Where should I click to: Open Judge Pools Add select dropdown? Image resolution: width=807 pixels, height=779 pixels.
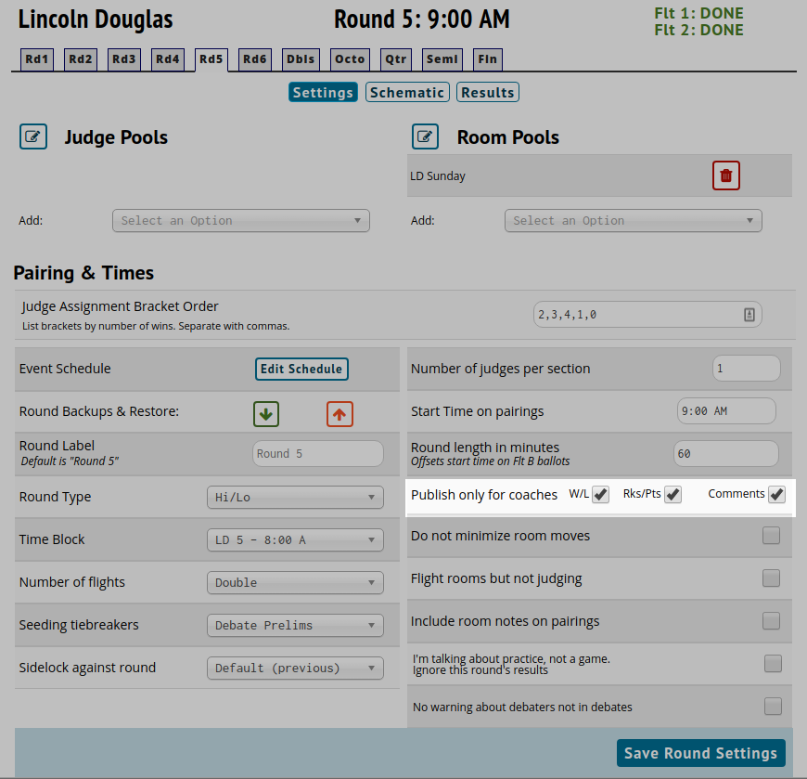(x=241, y=221)
